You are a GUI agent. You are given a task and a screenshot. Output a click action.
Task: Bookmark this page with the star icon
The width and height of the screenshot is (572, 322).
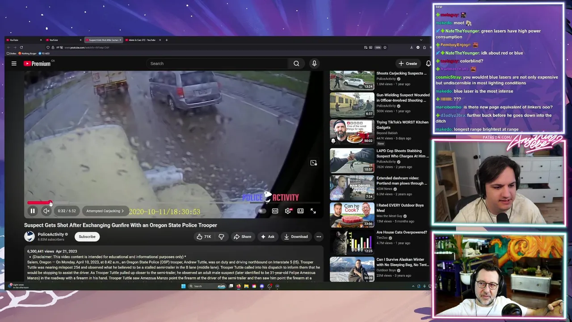[385, 47]
